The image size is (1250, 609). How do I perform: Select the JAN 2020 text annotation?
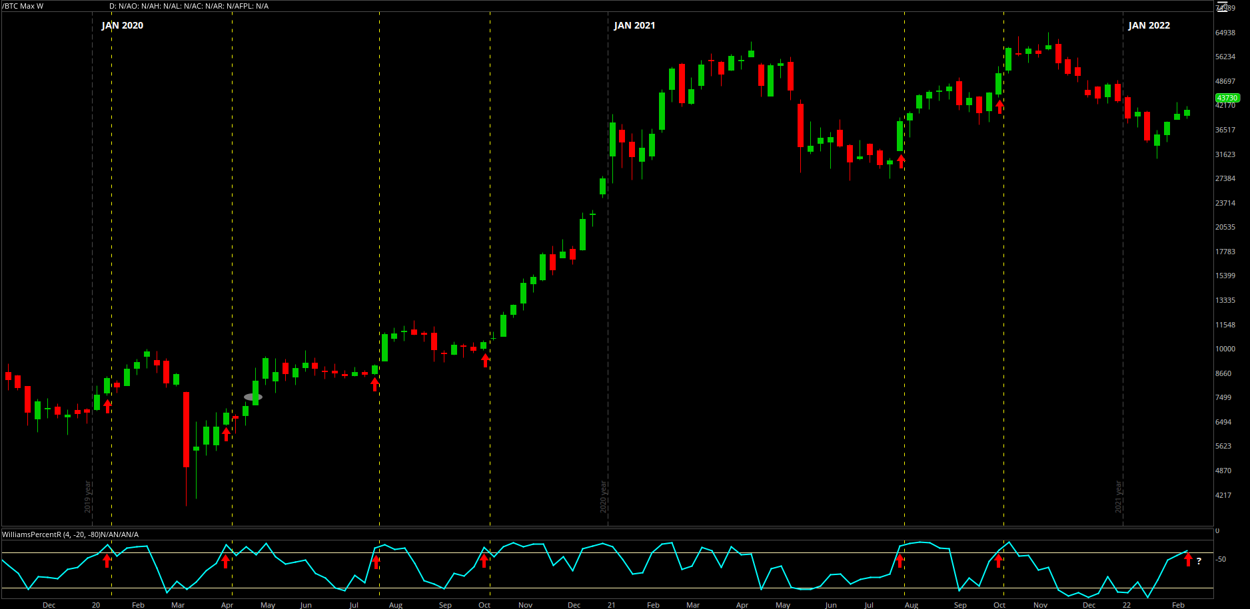[122, 25]
